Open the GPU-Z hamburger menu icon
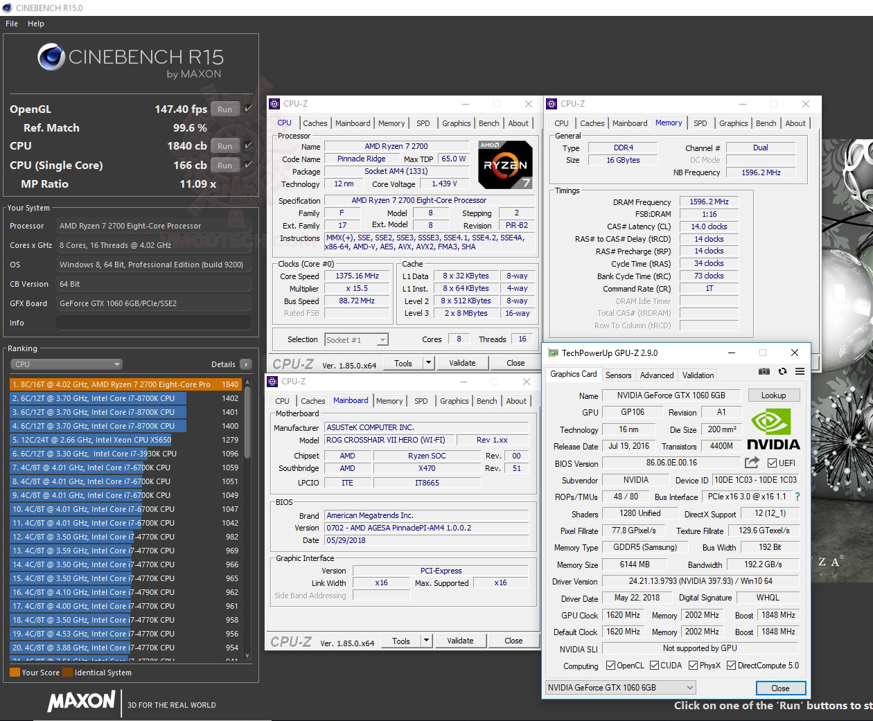Viewport: 873px width, 721px height. click(x=800, y=371)
